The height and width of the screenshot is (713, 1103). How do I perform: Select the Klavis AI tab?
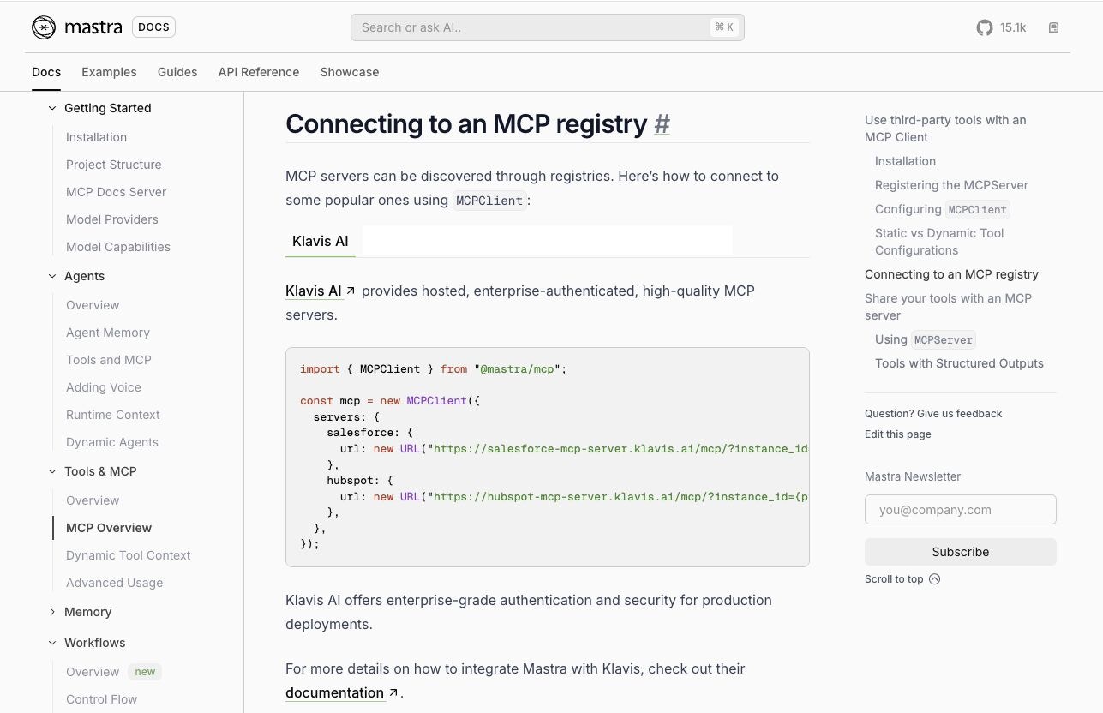[x=320, y=241]
